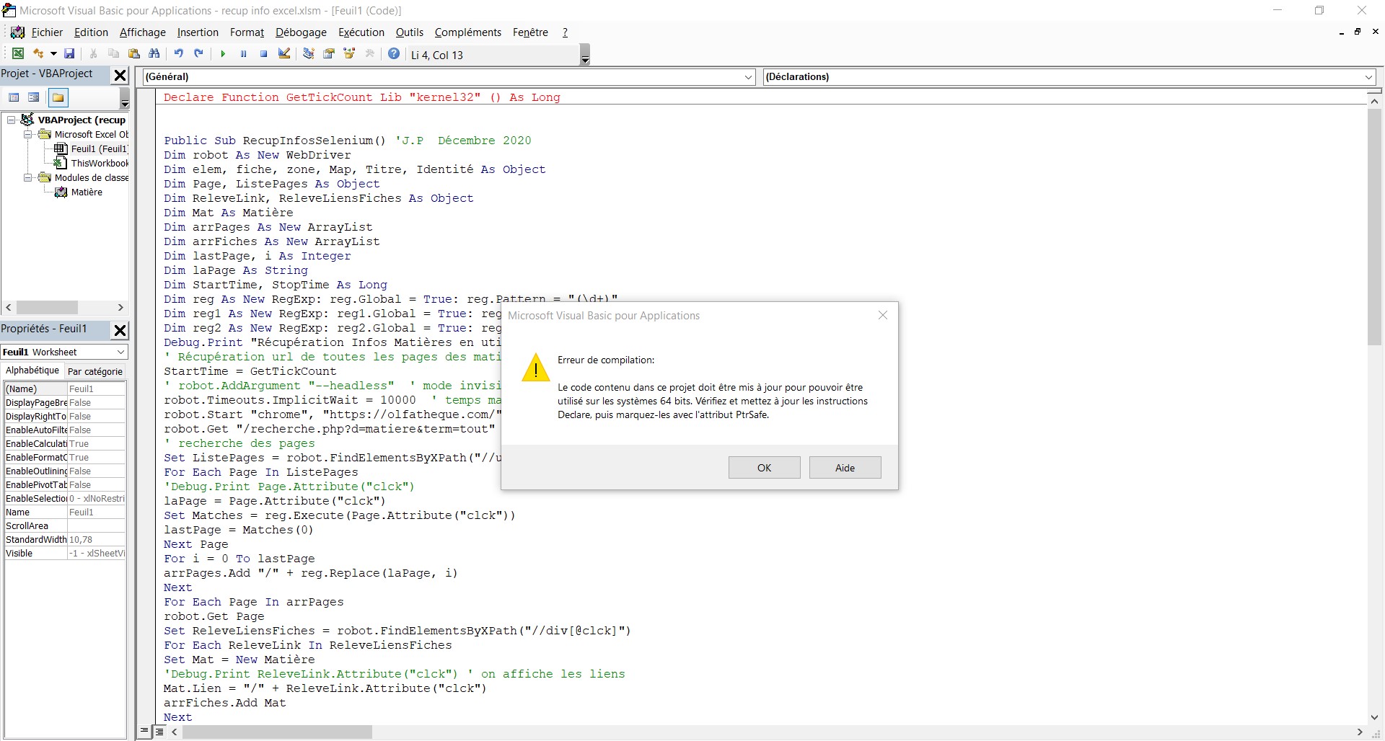This screenshot has width=1385, height=741.
Task: Toggle Design mode icon
Action: pyautogui.click(x=283, y=54)
